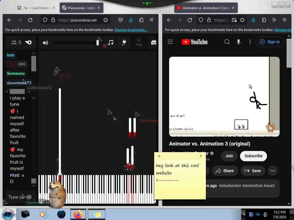Open extensions in right browser toolbar
This screenshot has height=220, width=294.
264,20
